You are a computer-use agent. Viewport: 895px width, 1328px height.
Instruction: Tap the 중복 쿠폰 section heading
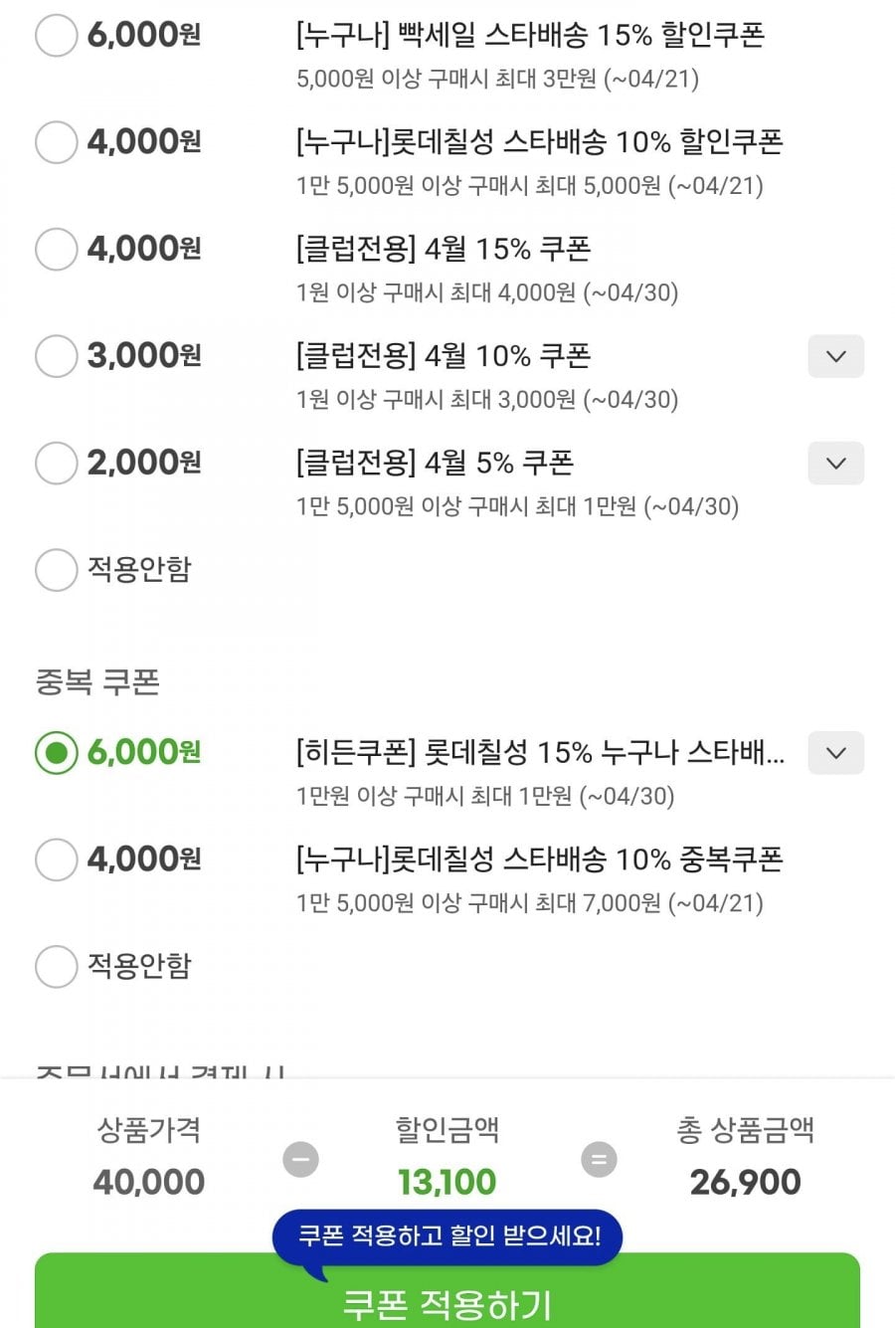(x=97, y=682)
